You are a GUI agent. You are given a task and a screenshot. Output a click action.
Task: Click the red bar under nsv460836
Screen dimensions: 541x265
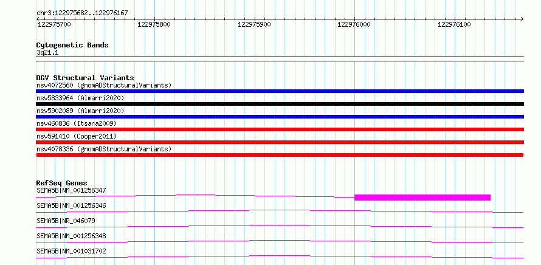click(x=280, y=129)
